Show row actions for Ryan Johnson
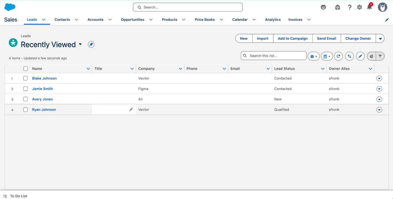This screenshot has width=393, height=199. (379, 110)
